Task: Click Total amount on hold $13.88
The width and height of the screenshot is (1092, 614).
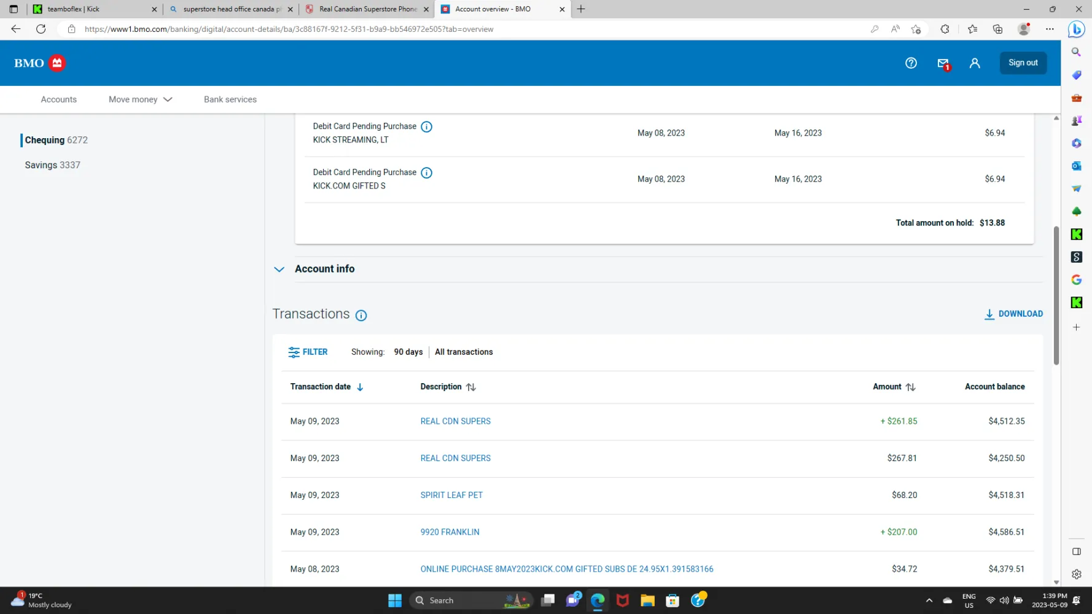Action: pos(950,223)
